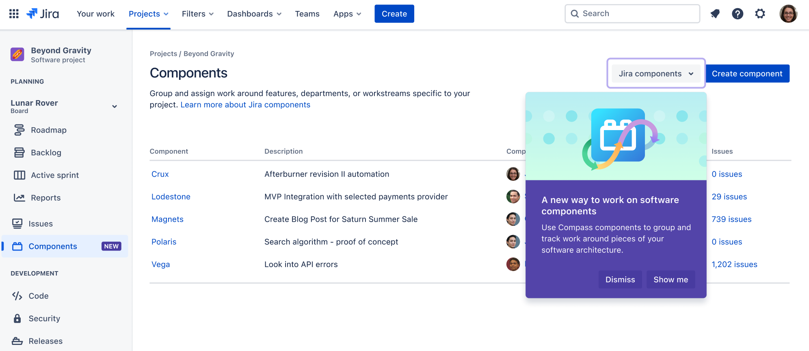Open the Teams menu item
This screenshot has width=809, height=351.
pyautogui.click(x=307, y=14)
